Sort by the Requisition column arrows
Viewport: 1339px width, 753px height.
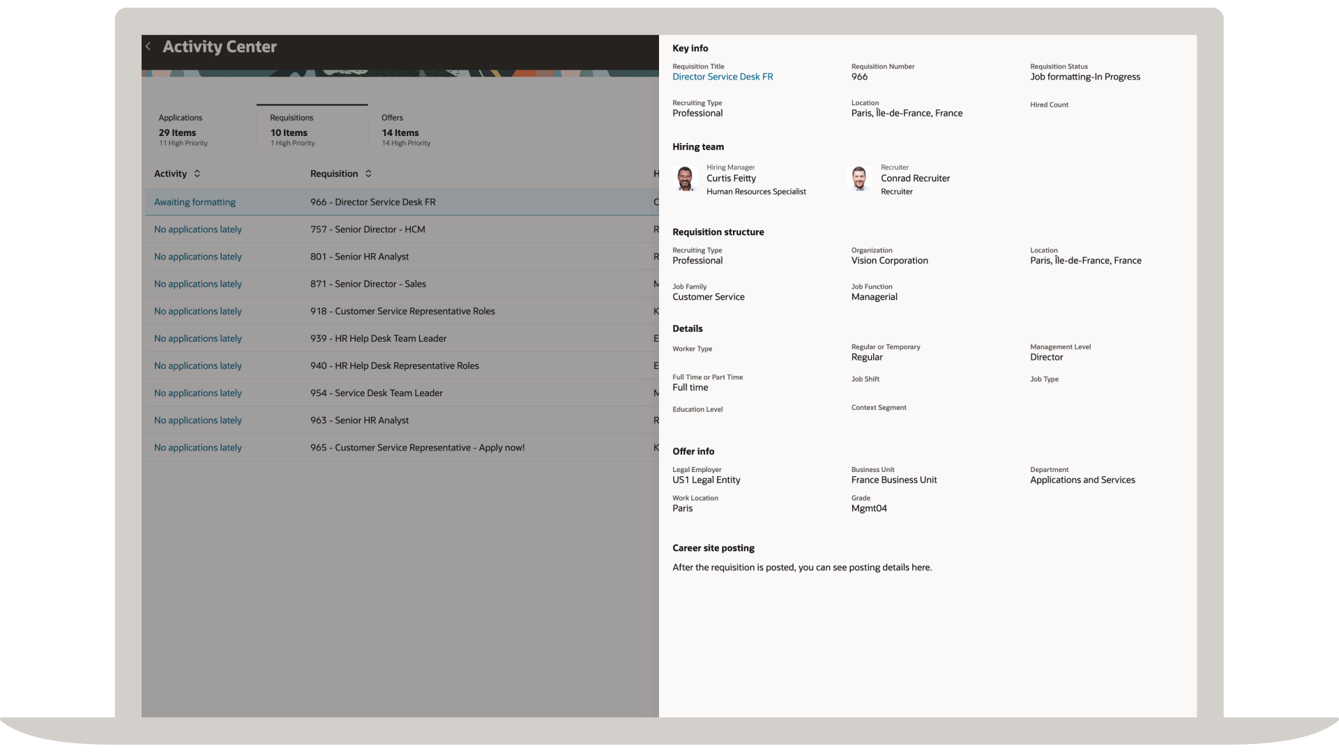(368, 174)
